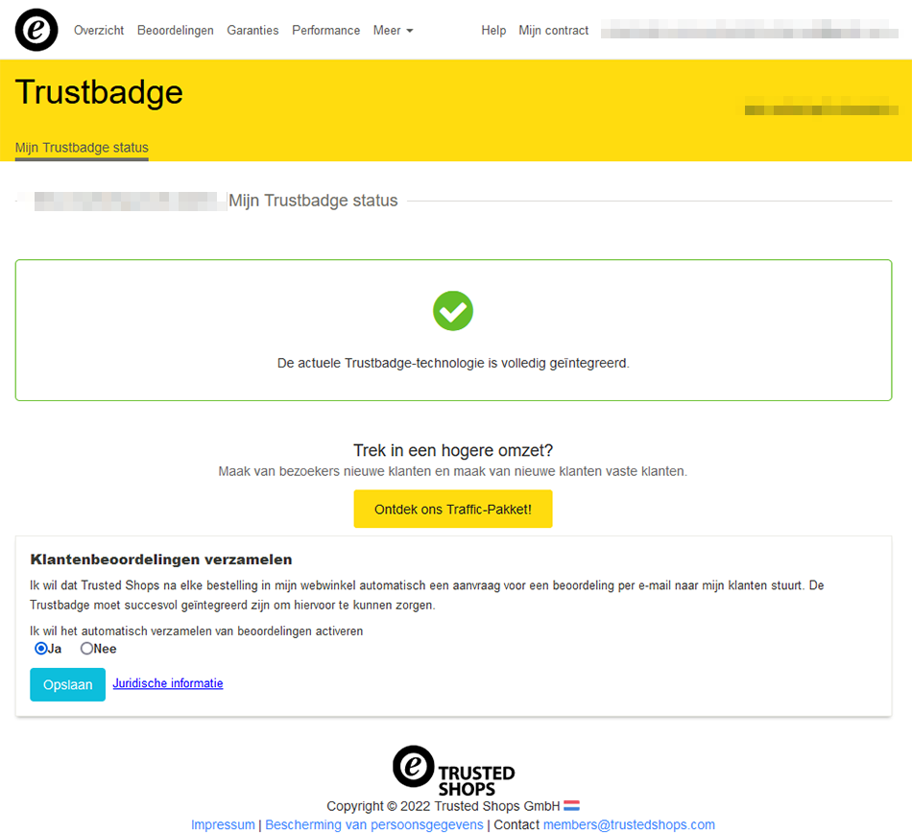Click the Klantenbeoordelingen verzamelen heading
912x833 pixels.
tap(161, 559)
